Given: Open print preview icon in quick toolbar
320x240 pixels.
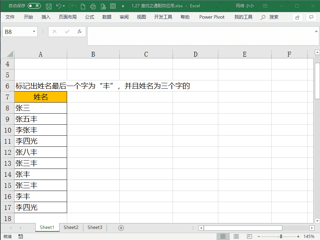Looking at the screenshot, I should click(x=103, y=6).
